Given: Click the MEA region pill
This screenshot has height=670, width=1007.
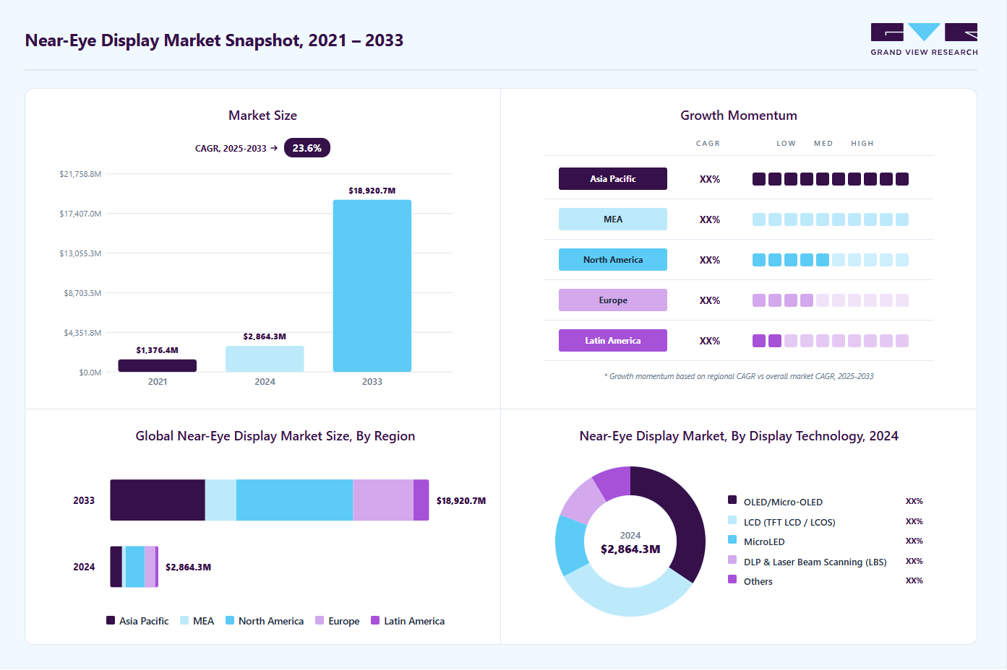Looking at the screenshot, I should click(613, 219).
